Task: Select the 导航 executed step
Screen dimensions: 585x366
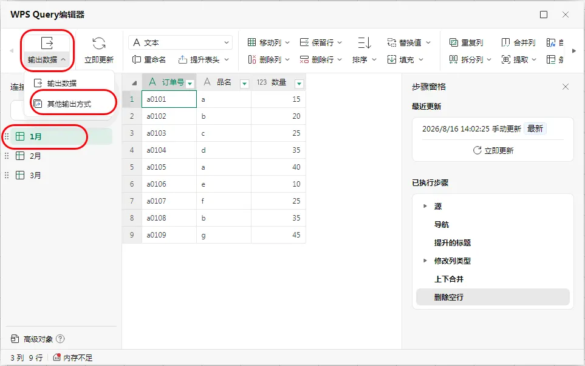Action: 493,225
